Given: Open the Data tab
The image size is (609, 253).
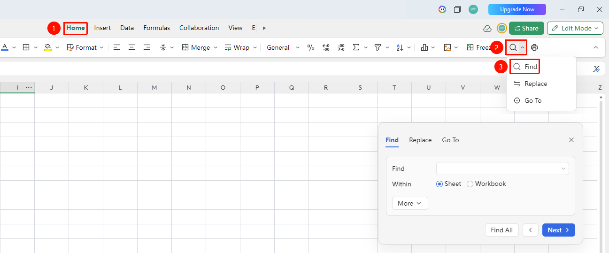Looking at the screenshot, I should click(x=127, y=28).
